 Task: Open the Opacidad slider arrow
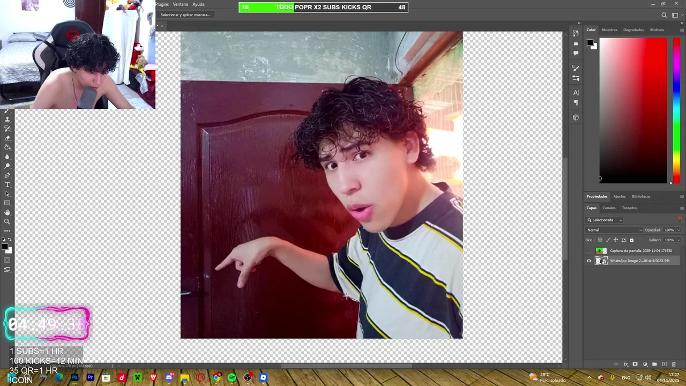pyautogui.click(x=678, y=230)
